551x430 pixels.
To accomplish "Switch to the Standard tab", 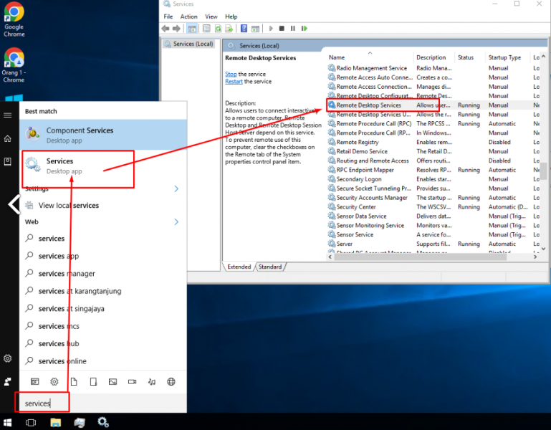I will [x=270, y=267].
